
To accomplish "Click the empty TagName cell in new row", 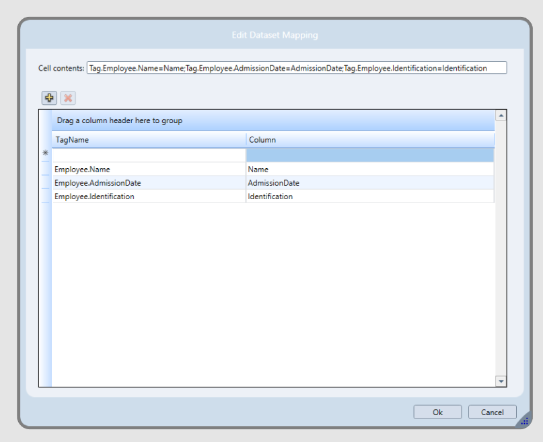I will point(148,155).
